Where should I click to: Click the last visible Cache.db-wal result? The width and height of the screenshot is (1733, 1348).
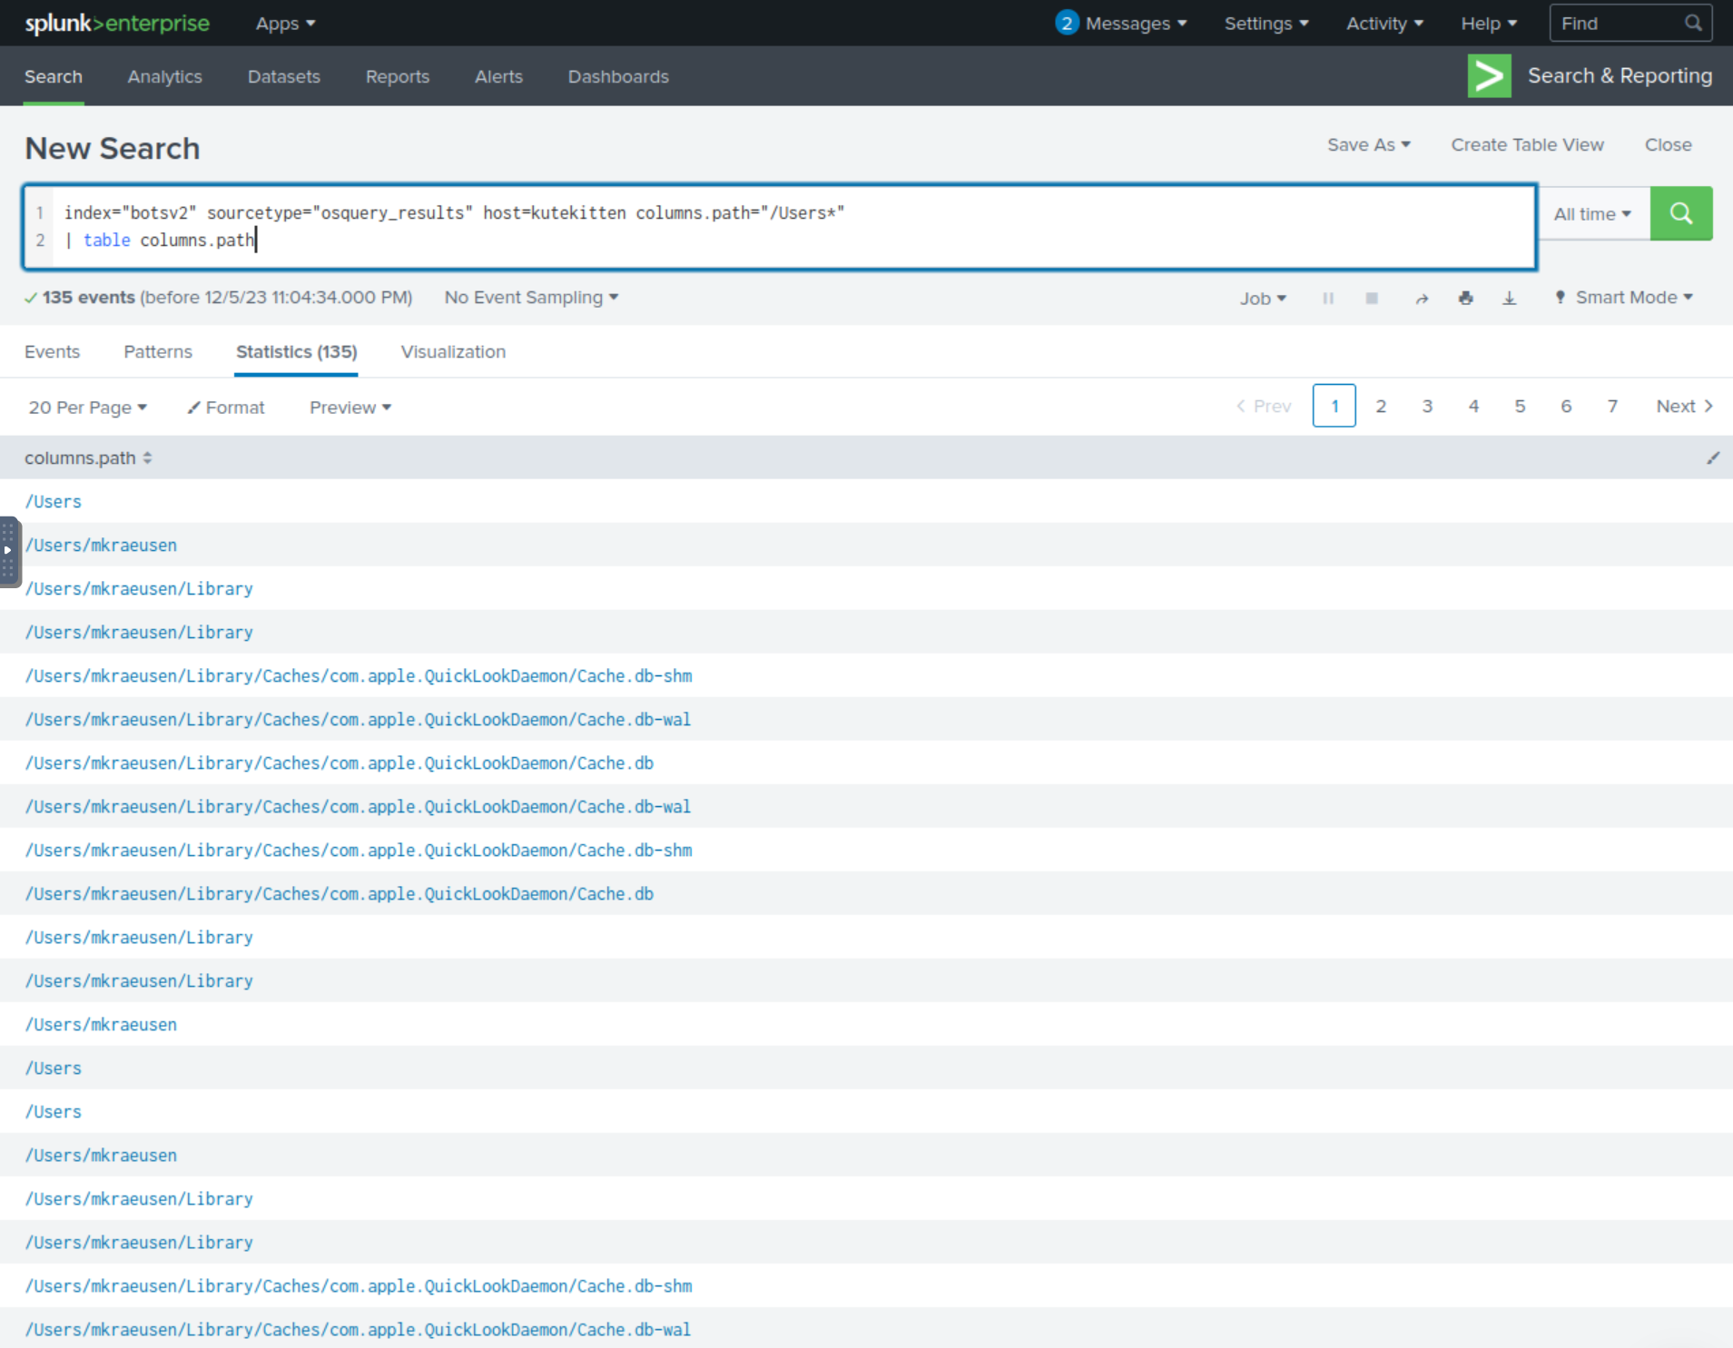pyautogui.click(x=358, y=1329)
